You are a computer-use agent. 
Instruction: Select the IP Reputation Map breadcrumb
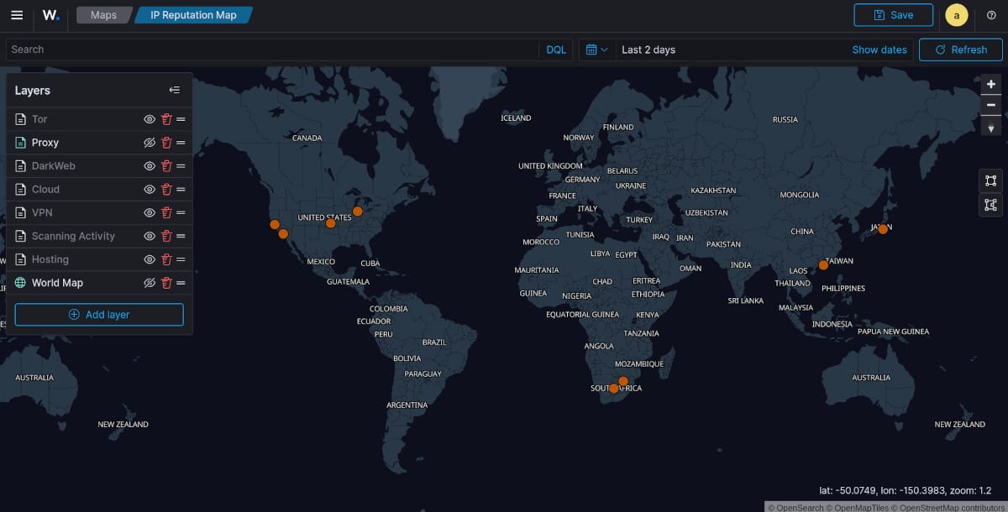(193, 15)
